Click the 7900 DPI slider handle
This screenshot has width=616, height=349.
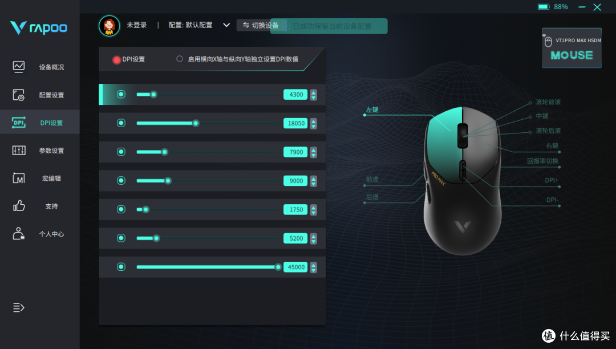click(x=165, y=152)
